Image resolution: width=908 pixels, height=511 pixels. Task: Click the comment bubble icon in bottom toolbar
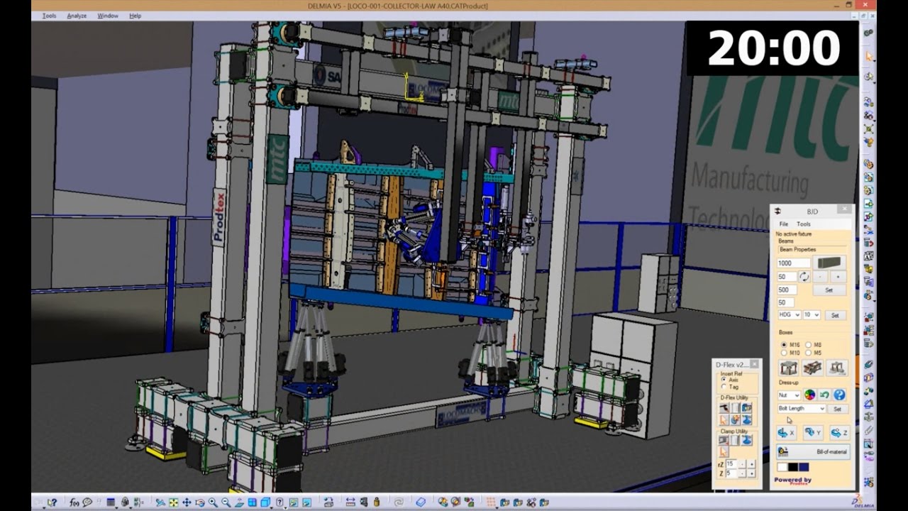coord(87,502)
